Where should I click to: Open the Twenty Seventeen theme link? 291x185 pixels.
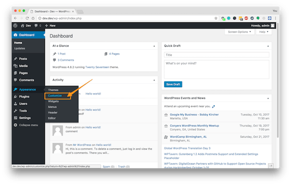click(x=97, y=67)
